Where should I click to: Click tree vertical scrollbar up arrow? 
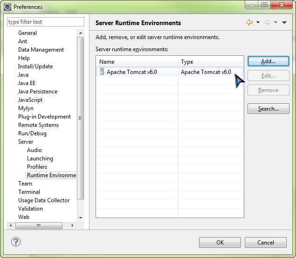[x=81, y=33]
